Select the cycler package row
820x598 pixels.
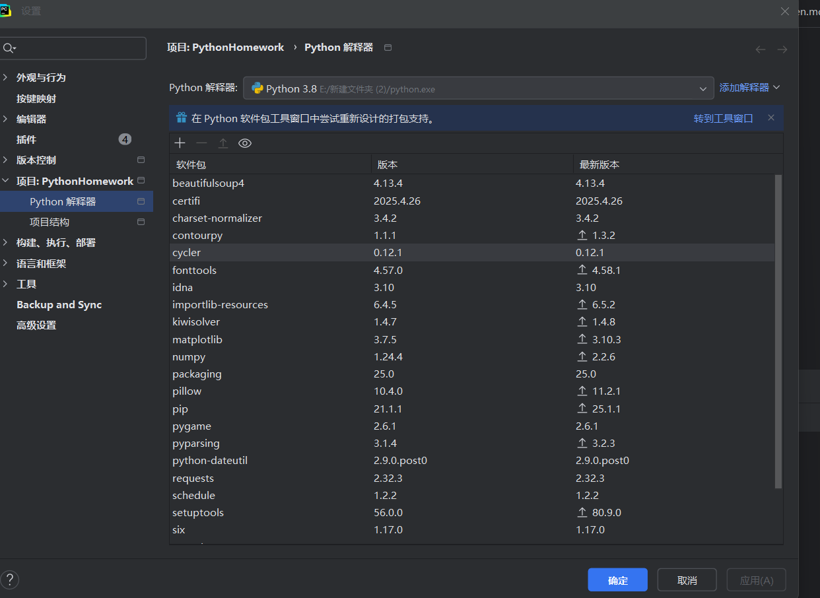click(472, 252)
